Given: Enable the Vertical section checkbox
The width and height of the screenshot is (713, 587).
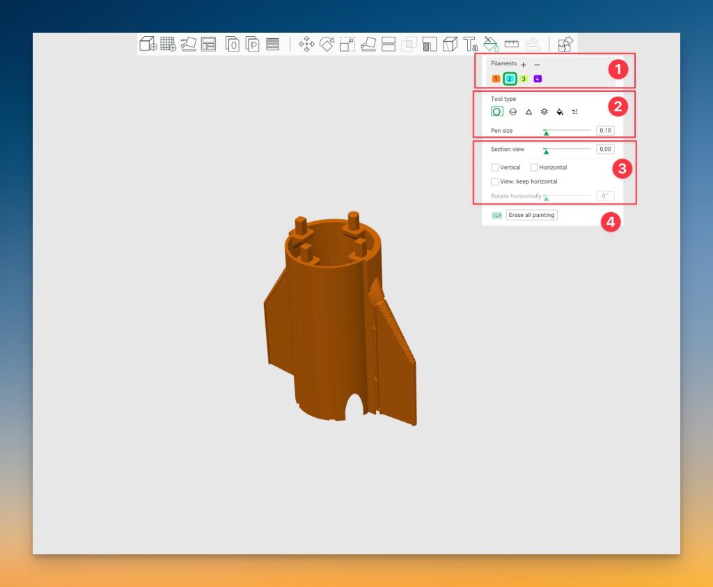Looking at the screenshot, I should [494, 168].
